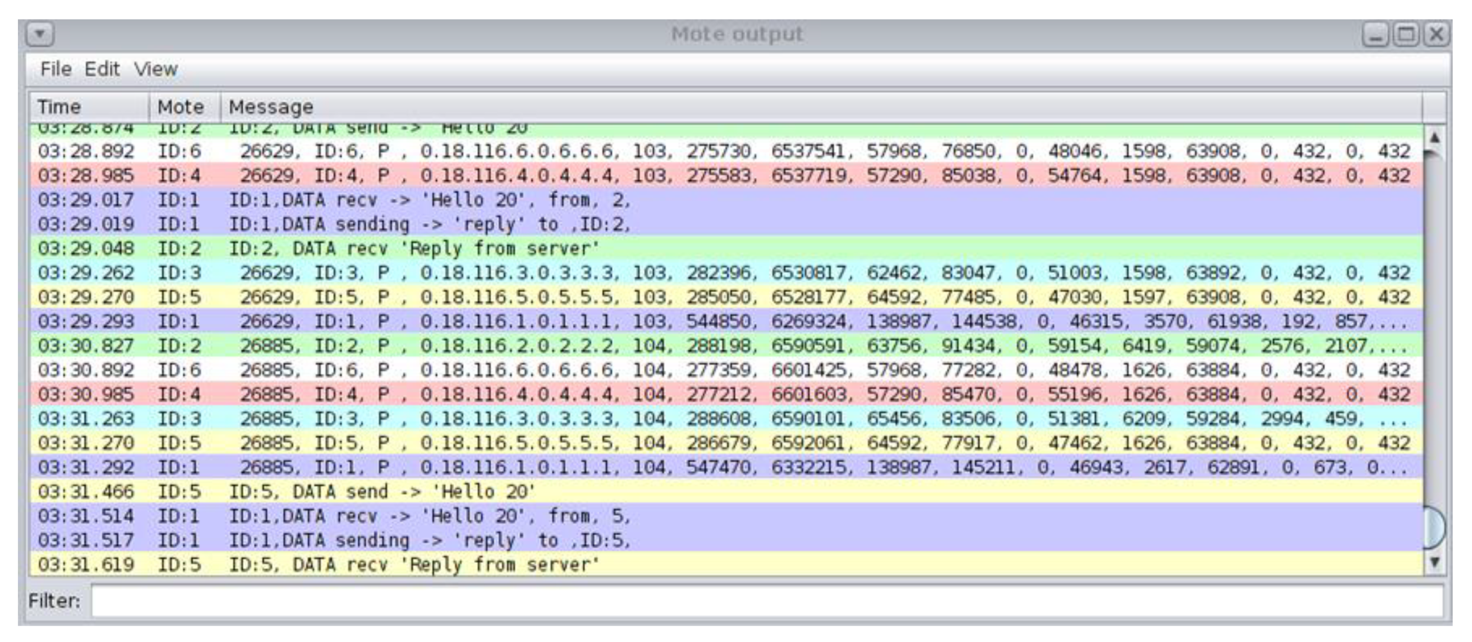The height and width of the screenshot is (642, 1472).
Task: Close the Mote output window
Action: click(1436, 34)
